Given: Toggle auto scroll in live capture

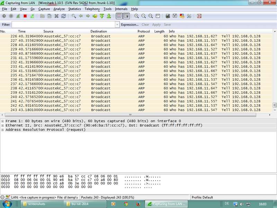Looking at the screenshot, I should click(x=126, y=16).
